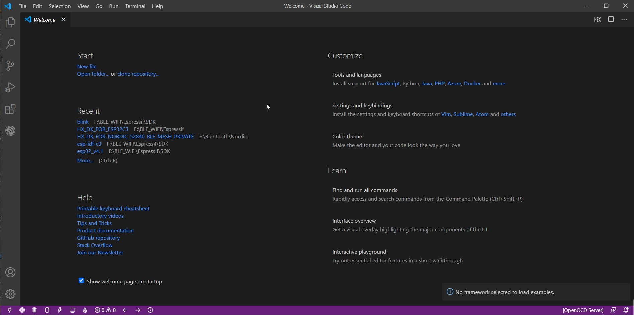Open the More Actions ellipsis menu
Viewport: 634px width, 315px height.
click(624, 19)
